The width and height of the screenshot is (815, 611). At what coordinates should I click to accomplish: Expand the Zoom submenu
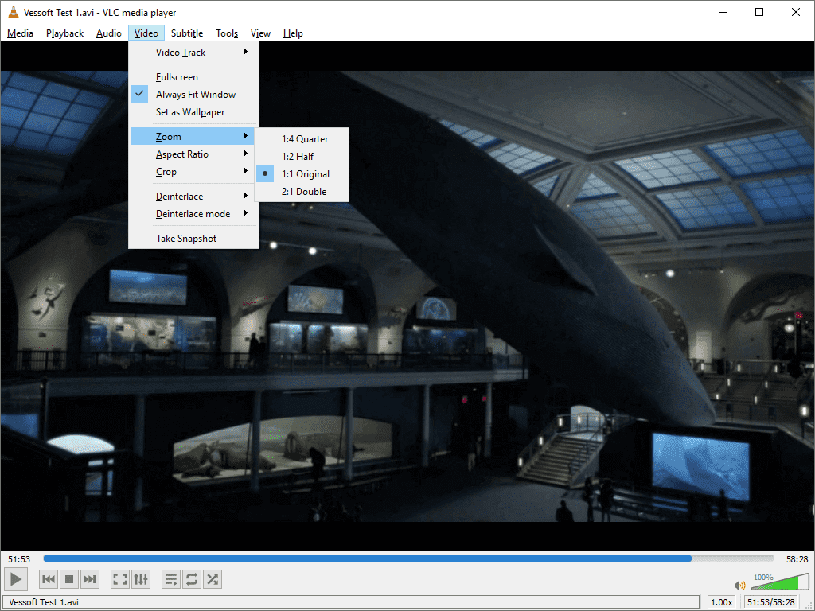point(193,137)
